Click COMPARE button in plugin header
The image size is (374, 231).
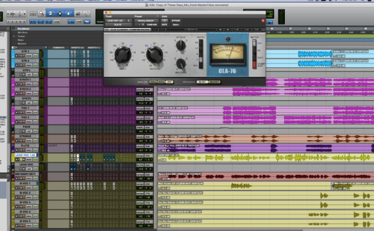(x=152, y=24)
